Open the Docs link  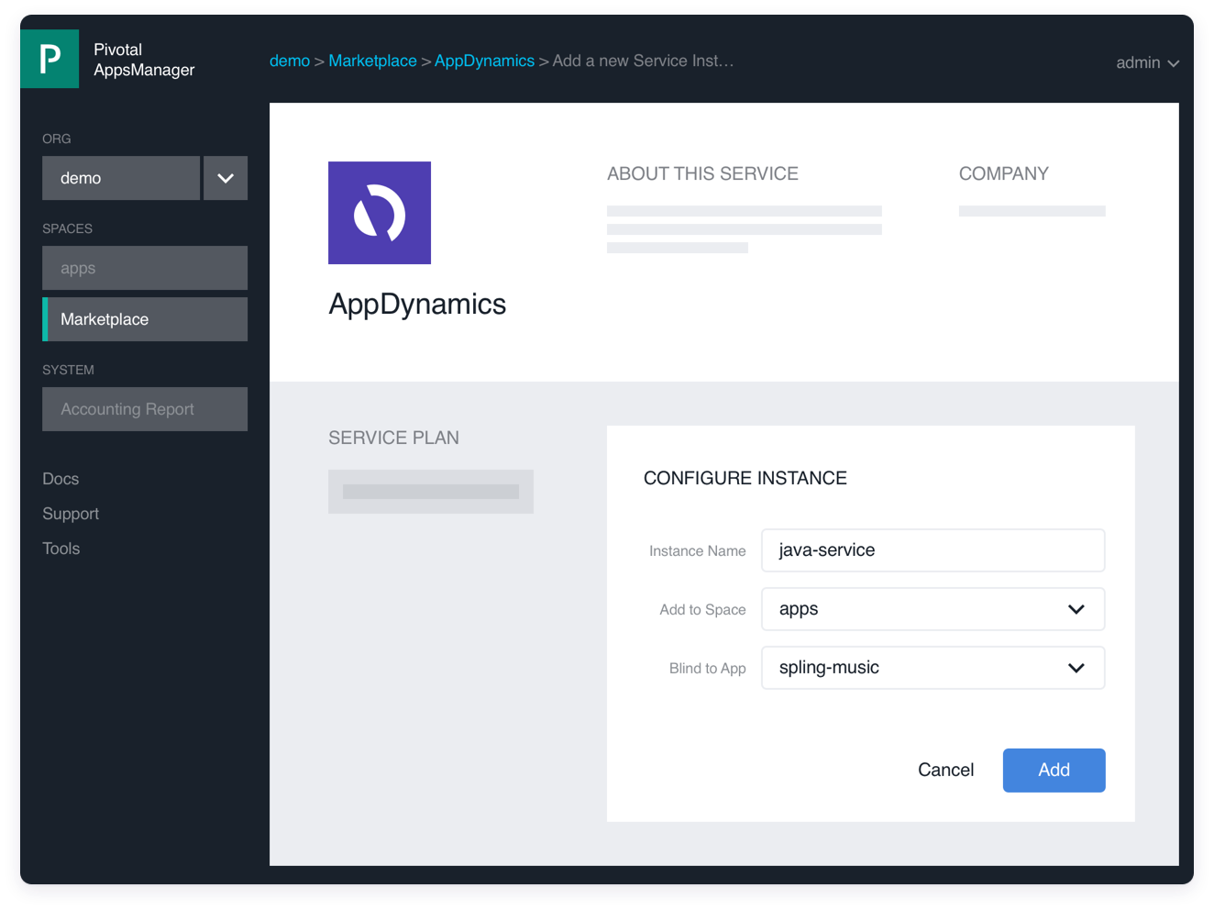[61, 479]
